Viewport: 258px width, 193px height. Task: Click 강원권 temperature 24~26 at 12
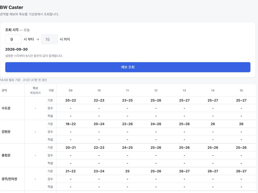coord(156,124)
